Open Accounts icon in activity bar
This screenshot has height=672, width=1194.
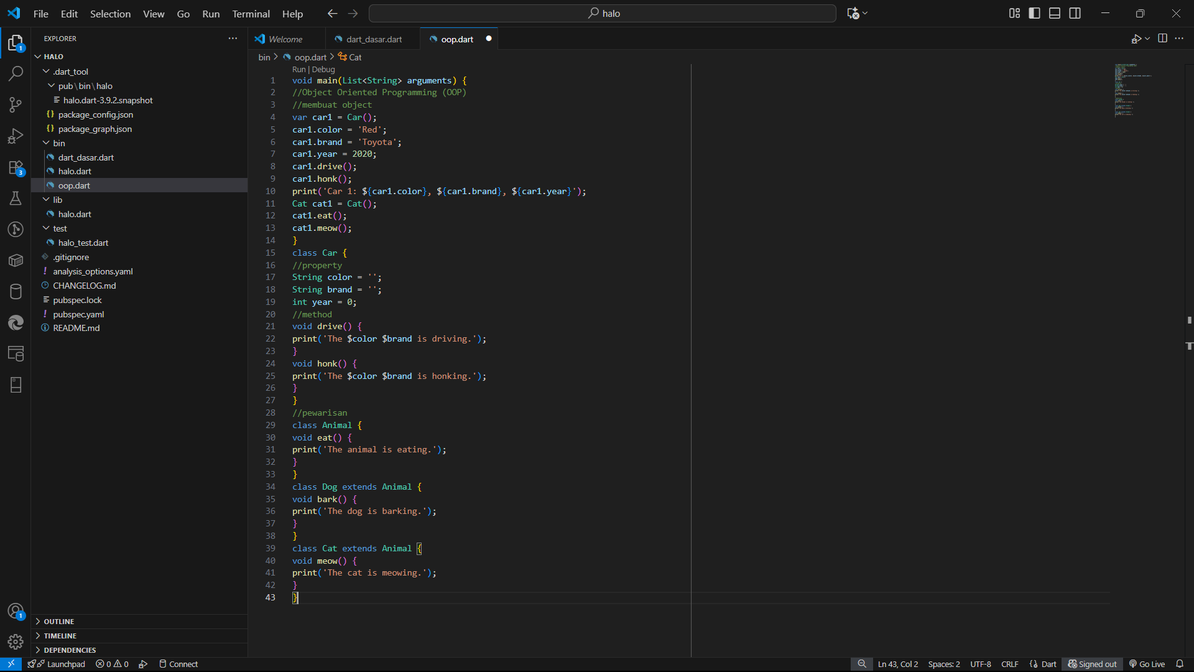point(16,611)
